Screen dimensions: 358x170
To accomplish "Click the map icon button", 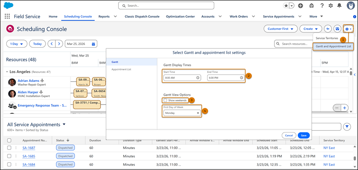I will pyautogui.click(x=337, y=29).
